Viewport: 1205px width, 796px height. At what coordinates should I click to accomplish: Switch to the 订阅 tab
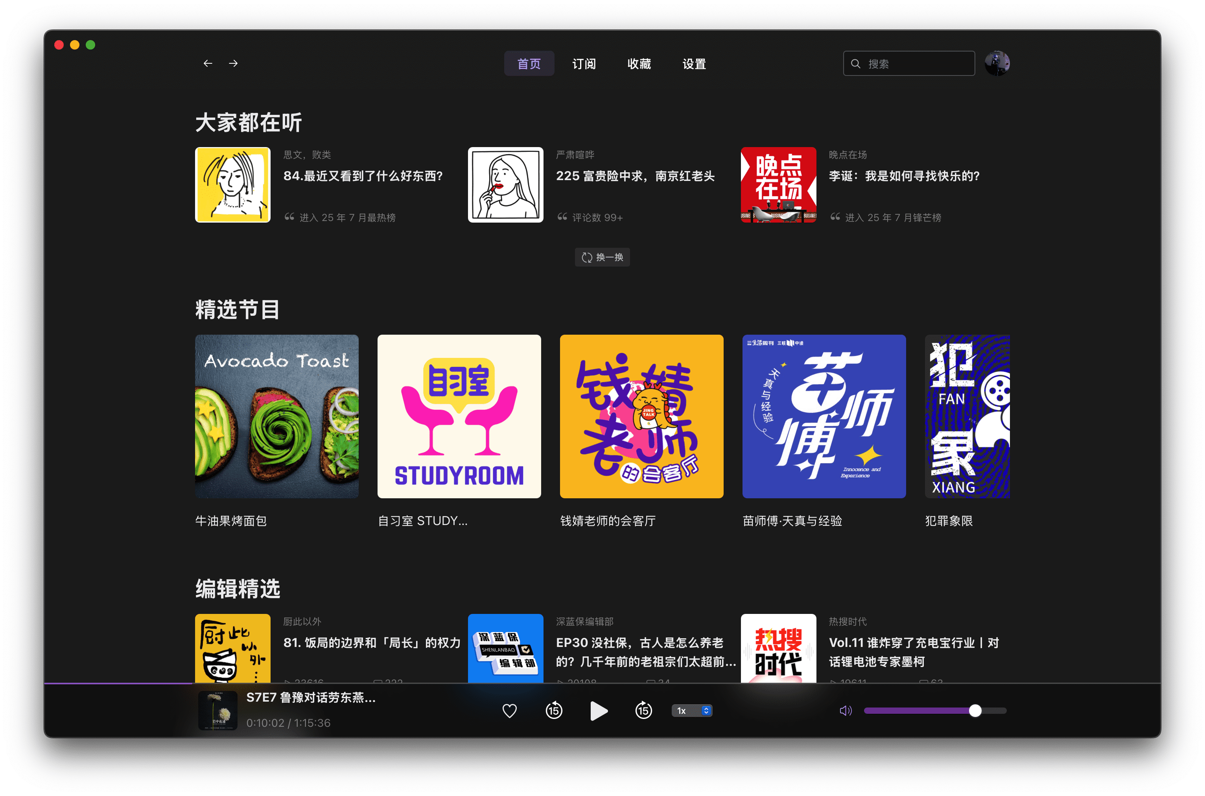click(x=584, y=64)
